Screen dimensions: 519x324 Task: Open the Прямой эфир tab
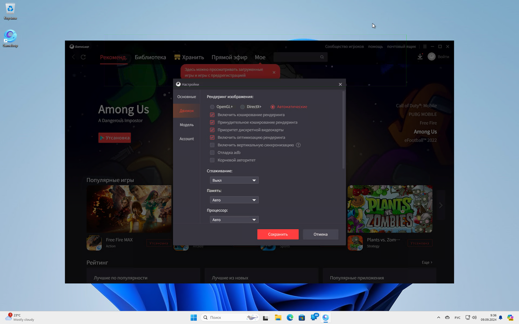pyautogui.click(x=229, y=57)
